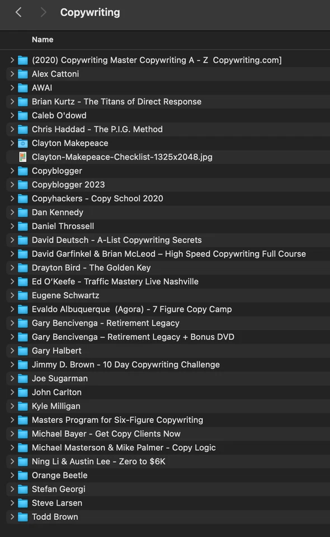Expand the Ning Li & Austin Lee folder
Image resolution: width=330 pixels, height=537 pixels.
click(x=12, y=461)
